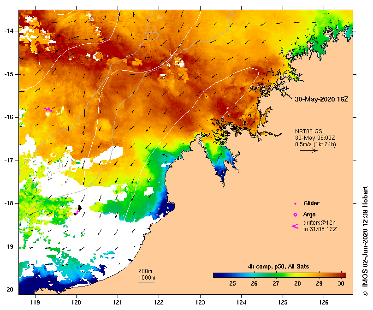Click the longitude axis label '126'

[324, 303]
